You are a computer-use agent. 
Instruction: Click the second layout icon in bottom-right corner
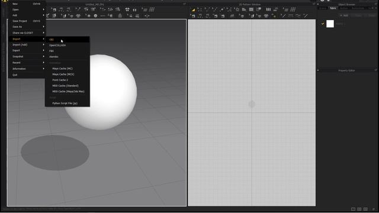[x=359, y=209]
